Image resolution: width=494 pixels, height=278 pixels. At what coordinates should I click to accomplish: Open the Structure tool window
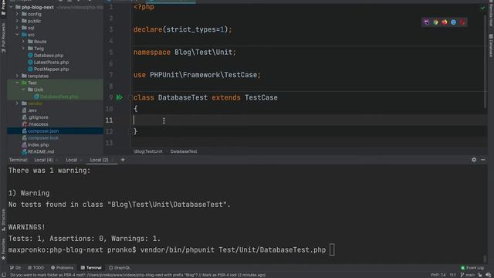pyautogui.click(x=3, y=219)
